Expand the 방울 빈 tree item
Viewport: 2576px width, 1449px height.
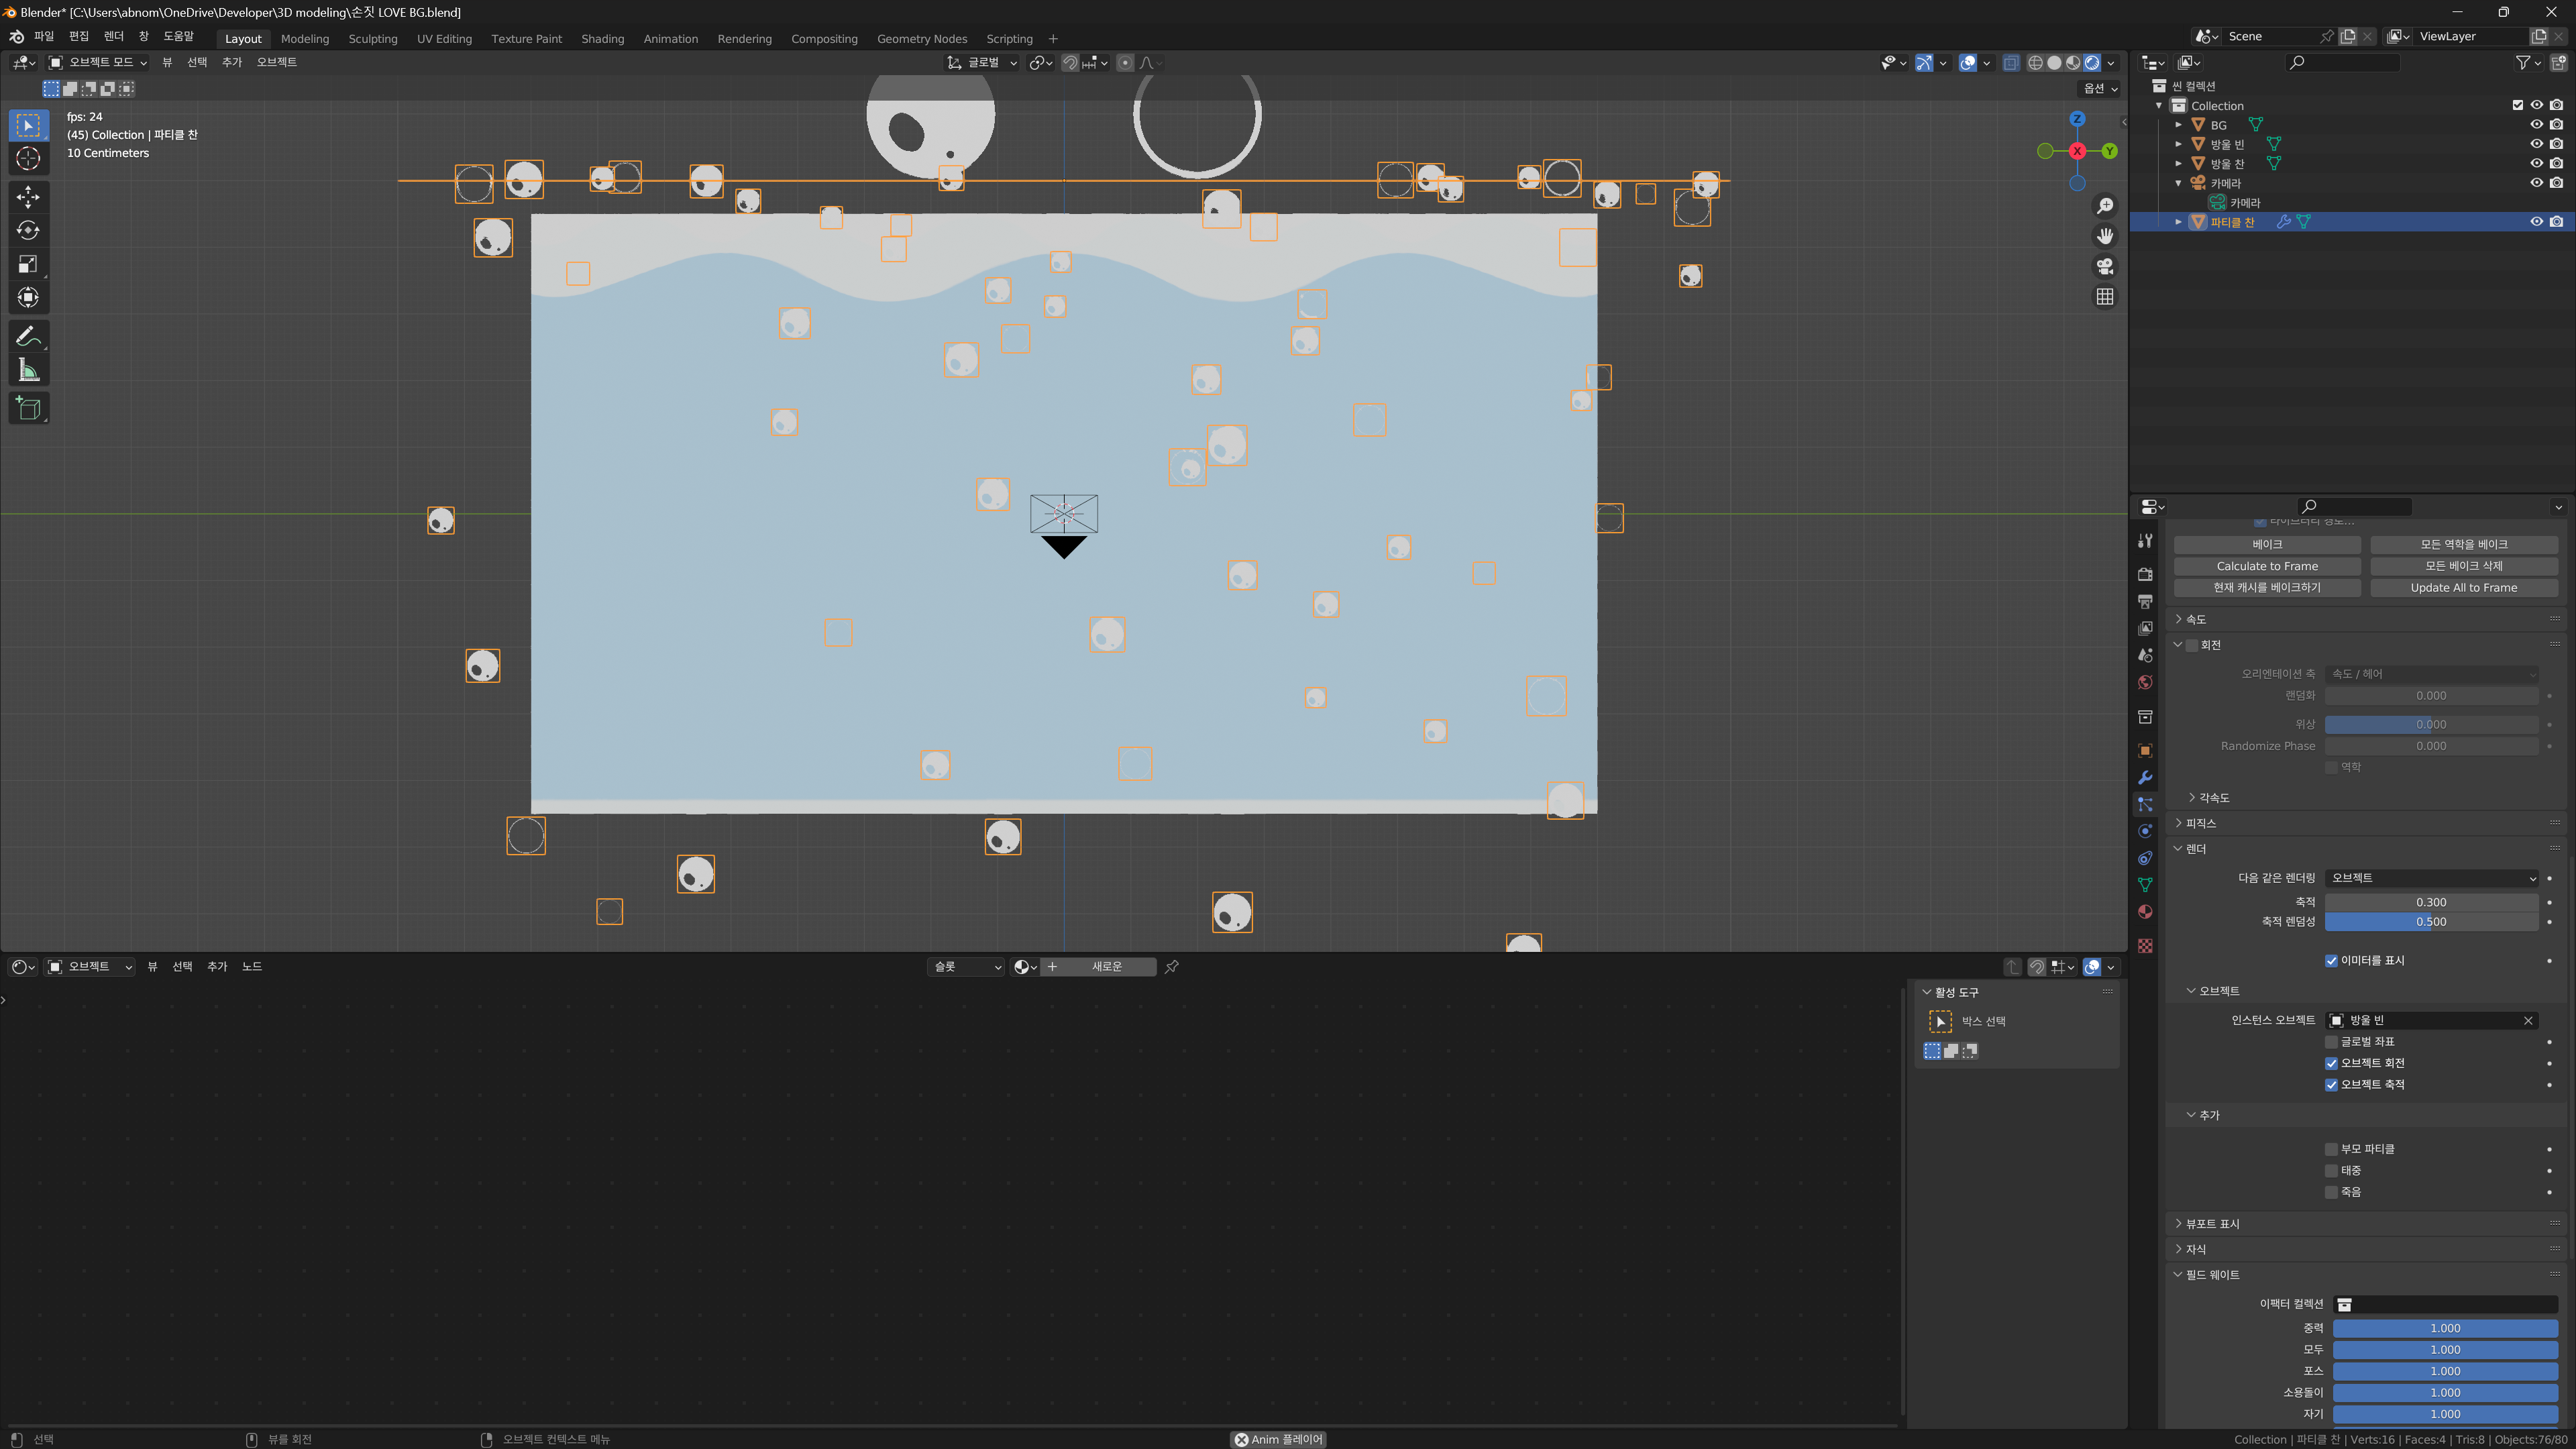[x=2178, y=144]
